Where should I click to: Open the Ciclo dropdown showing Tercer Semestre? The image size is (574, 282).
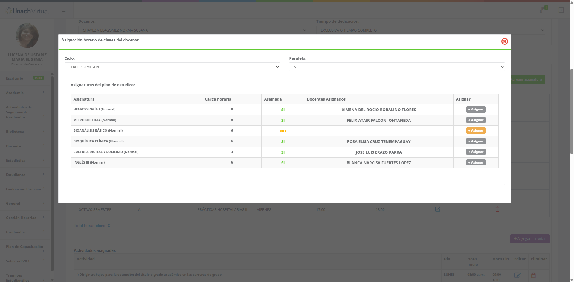tap(172, 67)
